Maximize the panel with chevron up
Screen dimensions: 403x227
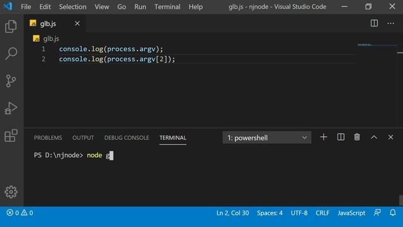pyautogui.click(x=374, y=137)
